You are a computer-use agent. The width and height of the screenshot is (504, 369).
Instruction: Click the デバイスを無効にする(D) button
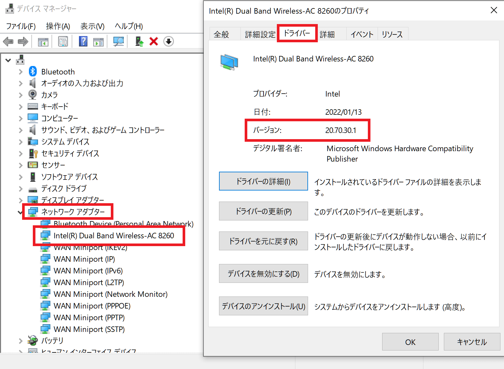tap(264, 273)
